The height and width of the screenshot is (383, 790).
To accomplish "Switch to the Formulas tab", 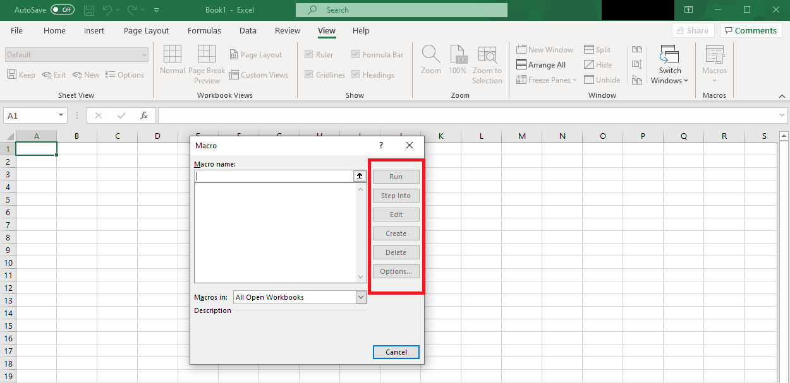I will tap(204, 30).
